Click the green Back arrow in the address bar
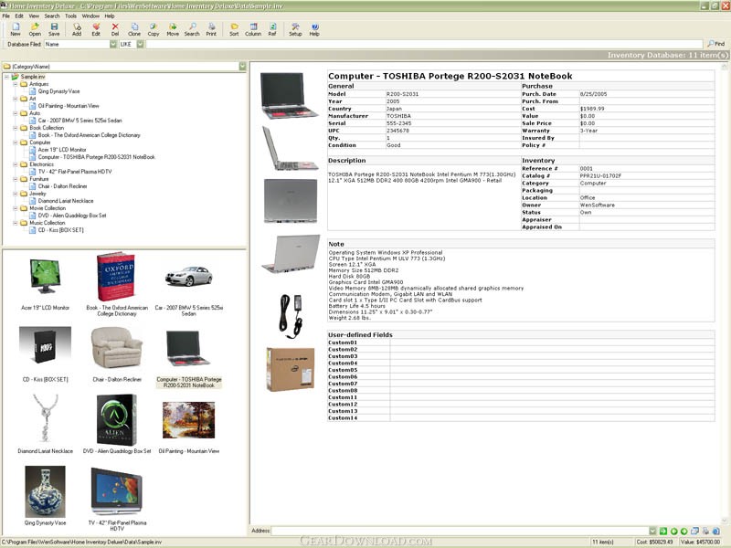 (673, 531)
